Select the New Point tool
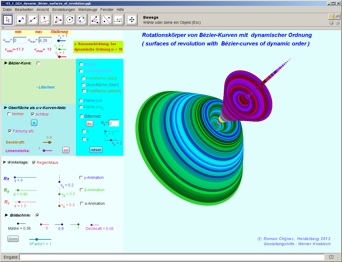This screenshot has width=342, height=262. (21, 20)
